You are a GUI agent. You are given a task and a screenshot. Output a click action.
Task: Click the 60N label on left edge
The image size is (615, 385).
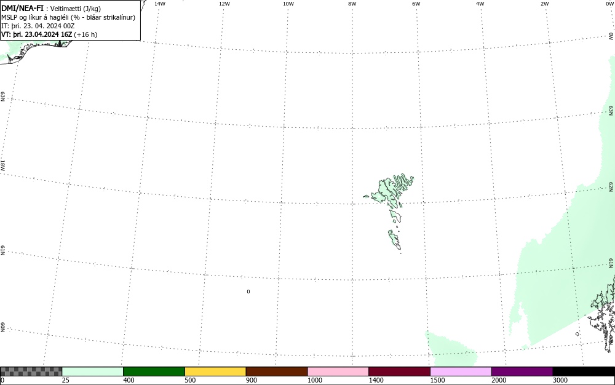point(2,328)
